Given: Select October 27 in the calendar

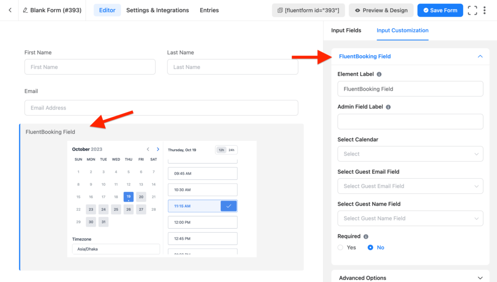Looking at the screenshot, I should point(141,209).
